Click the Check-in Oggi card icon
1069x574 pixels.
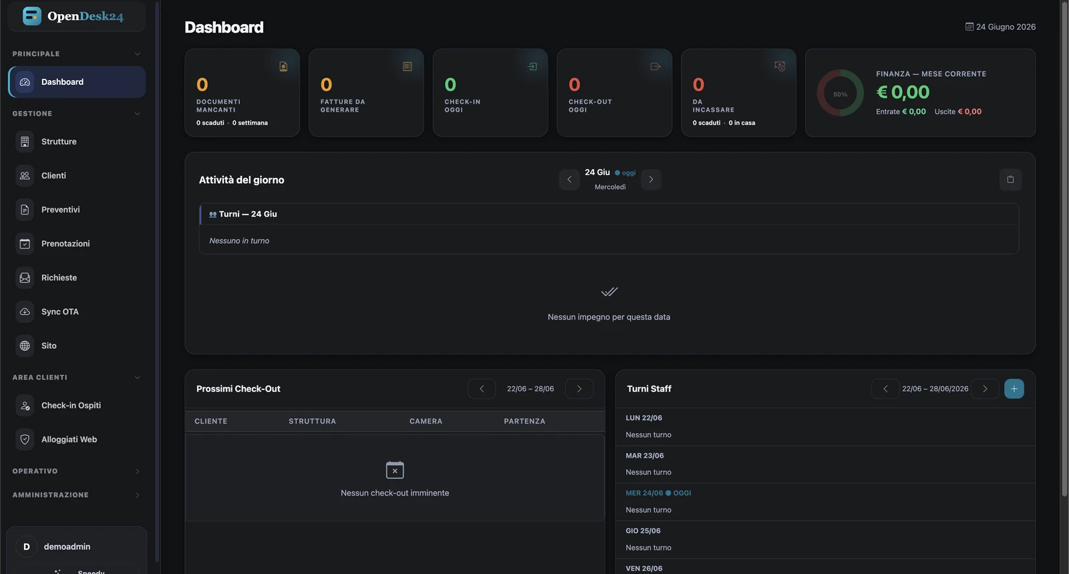pos(532,66)
